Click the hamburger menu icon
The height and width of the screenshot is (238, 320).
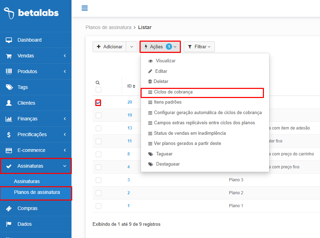coord(84,8)
